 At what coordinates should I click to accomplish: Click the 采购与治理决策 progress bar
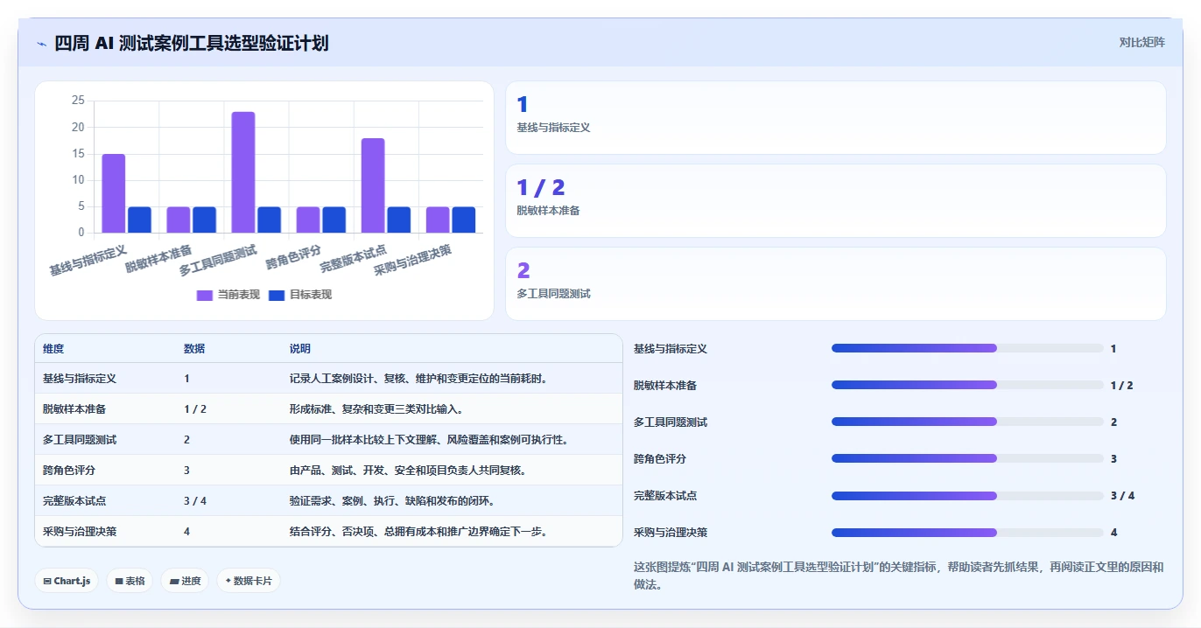[967, 532]
